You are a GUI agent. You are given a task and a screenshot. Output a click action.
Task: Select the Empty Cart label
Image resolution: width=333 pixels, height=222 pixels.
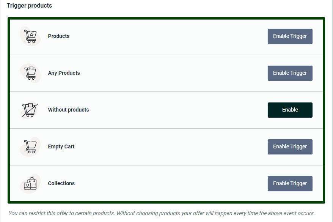coord(61,147)
